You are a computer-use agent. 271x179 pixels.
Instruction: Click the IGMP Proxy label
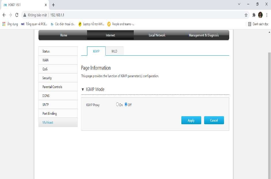click(93, 105)
